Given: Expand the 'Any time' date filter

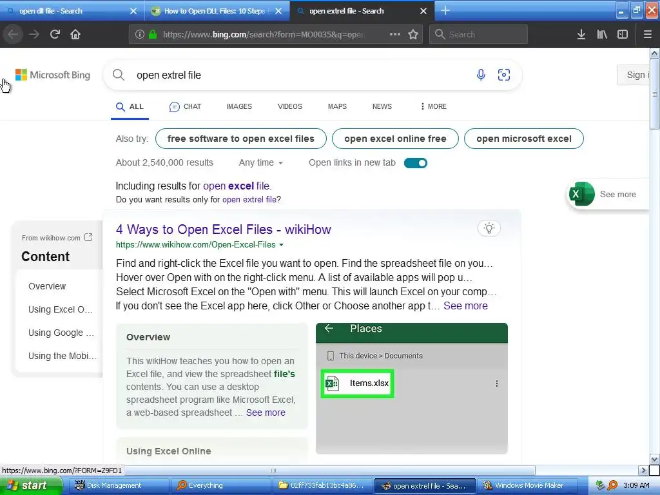Looking at the screenshot, I should pyautogui.click(x=261, y=162).
